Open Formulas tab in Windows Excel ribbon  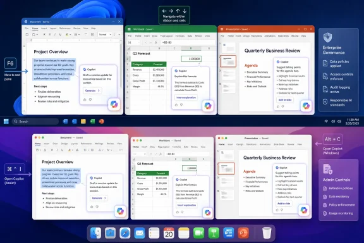180,36
